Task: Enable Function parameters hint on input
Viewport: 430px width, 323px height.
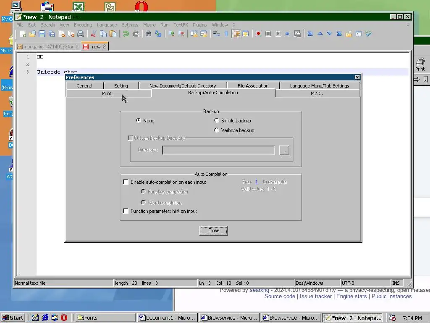Action: [126, 211]
